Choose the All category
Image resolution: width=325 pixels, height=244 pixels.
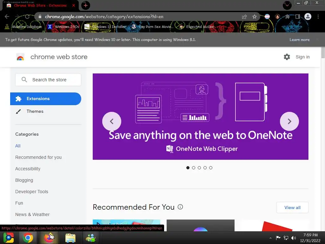(x=18, y=146)
